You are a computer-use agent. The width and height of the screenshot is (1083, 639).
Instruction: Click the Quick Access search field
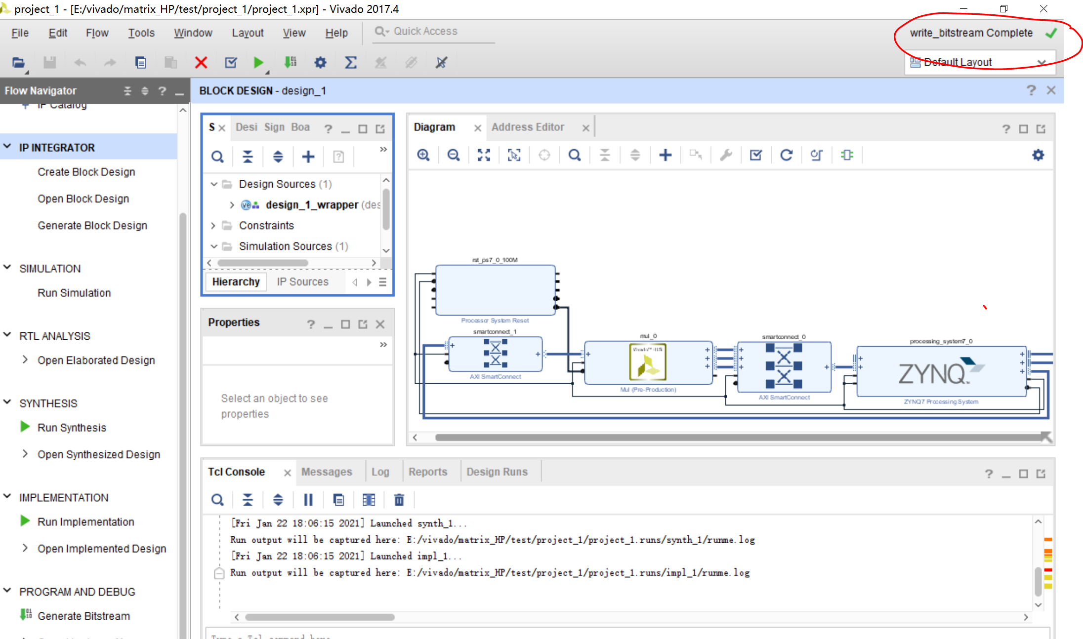433,32
